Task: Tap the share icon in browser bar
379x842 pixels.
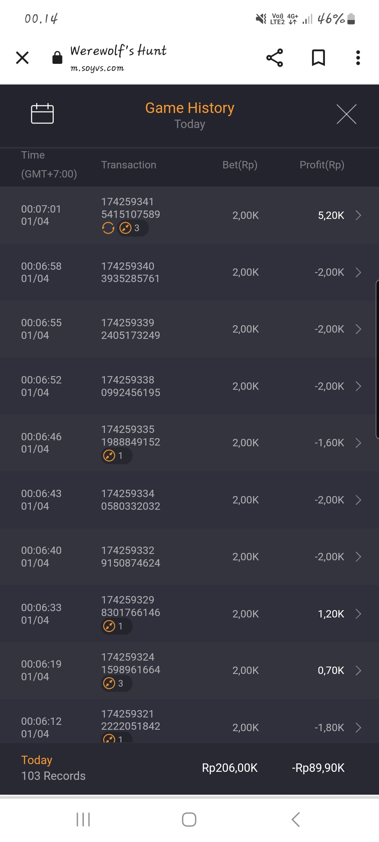Action: (274, 58)
